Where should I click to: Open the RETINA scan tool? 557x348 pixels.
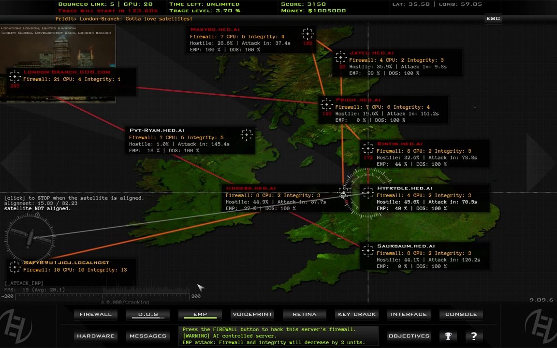pos(305,314)
